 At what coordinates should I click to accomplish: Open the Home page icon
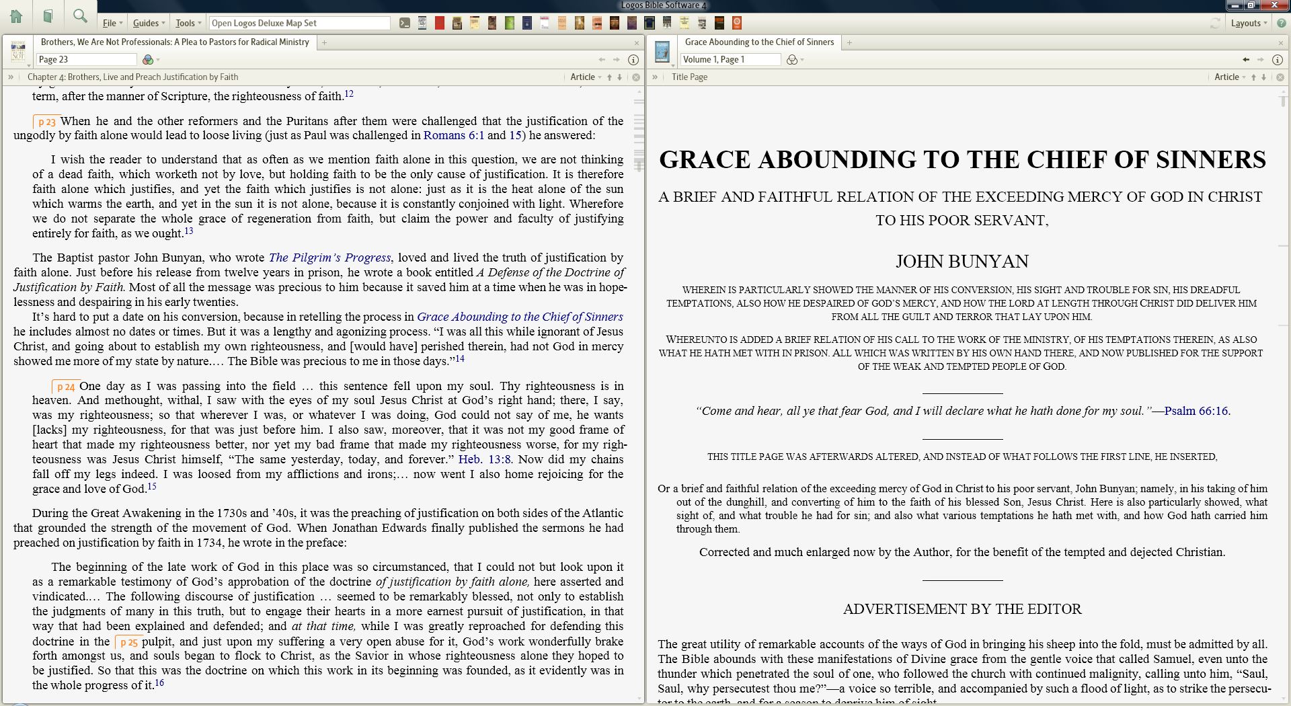pos(16,16)
